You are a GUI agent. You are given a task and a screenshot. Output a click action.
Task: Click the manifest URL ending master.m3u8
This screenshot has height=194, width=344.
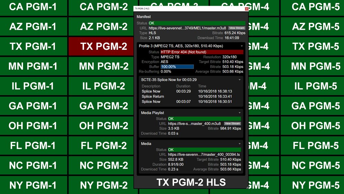[187, 28]
